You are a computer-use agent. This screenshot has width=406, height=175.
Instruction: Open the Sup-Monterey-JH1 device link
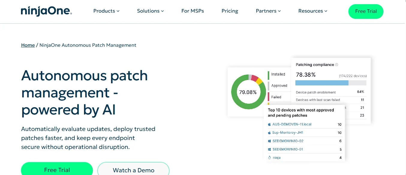click(288, 133)
